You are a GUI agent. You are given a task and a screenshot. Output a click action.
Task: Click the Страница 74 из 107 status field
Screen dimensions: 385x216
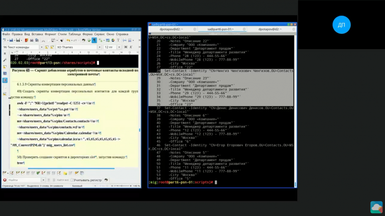(x=14, y=186)
